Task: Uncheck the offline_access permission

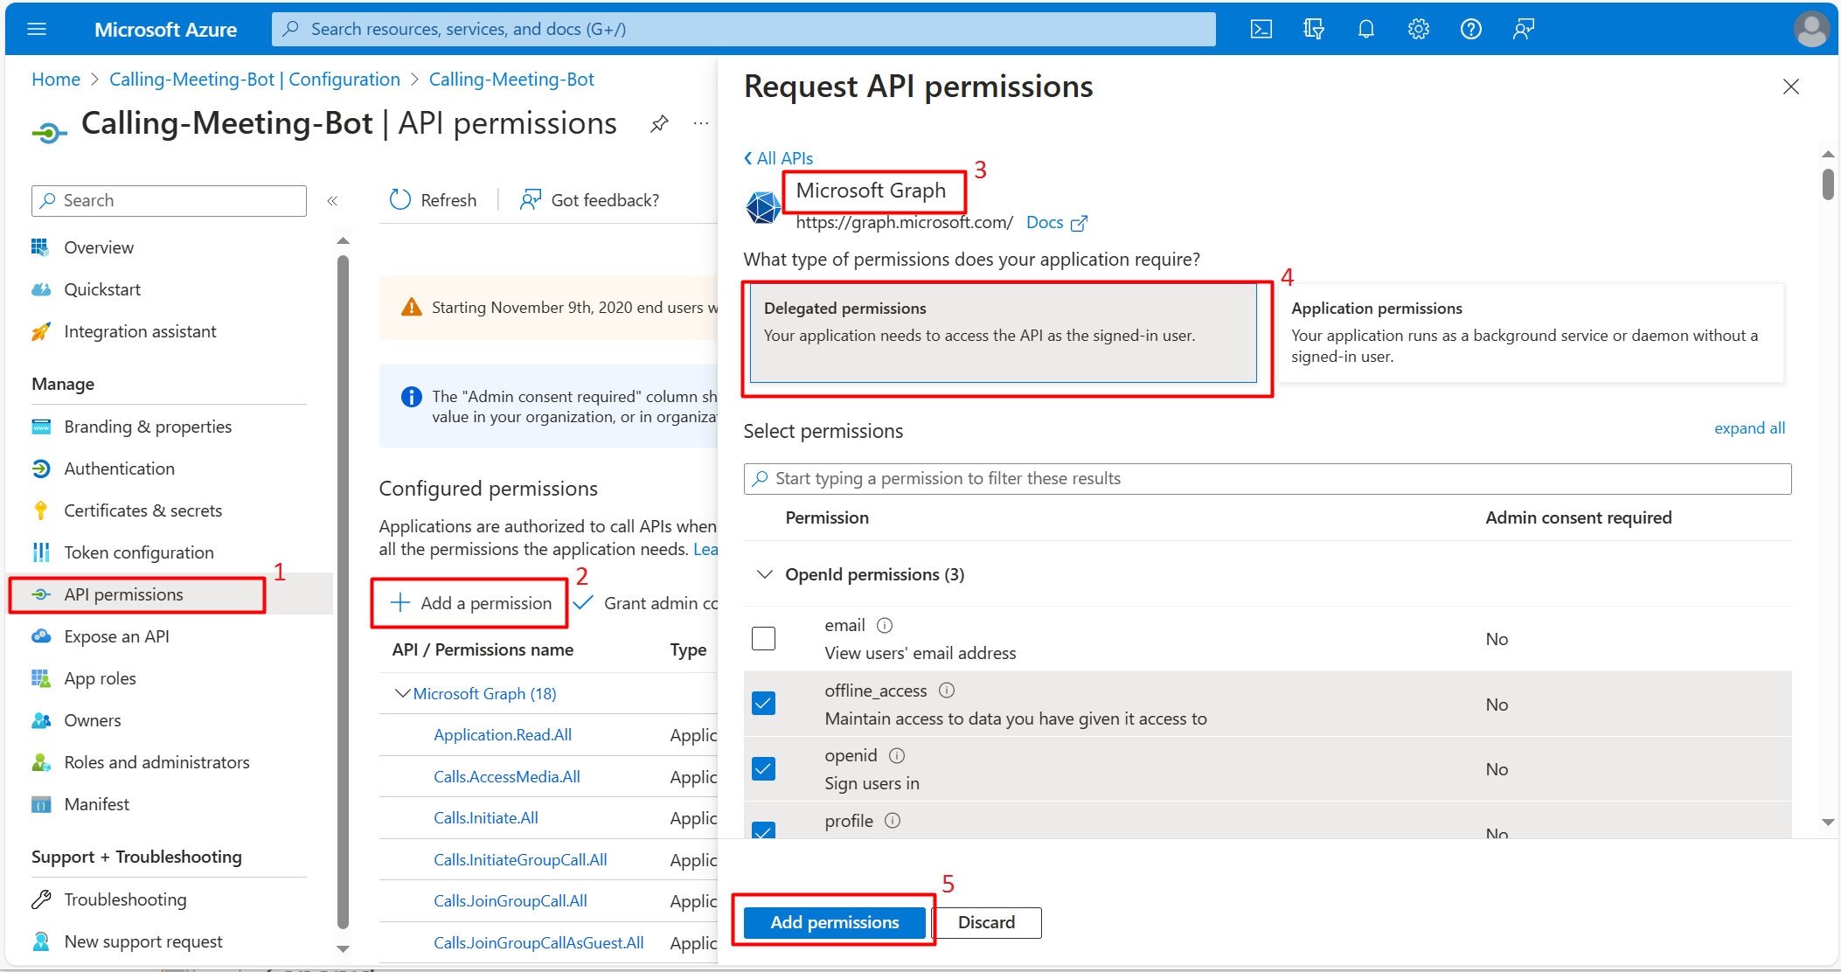Action: click(x=763, y=704)
